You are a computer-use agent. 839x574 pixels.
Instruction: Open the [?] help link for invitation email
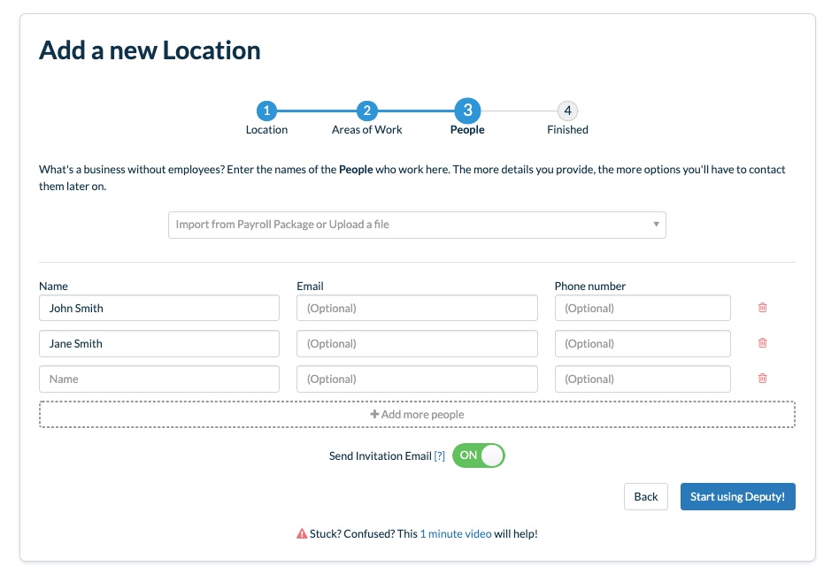tap(439, 455)
